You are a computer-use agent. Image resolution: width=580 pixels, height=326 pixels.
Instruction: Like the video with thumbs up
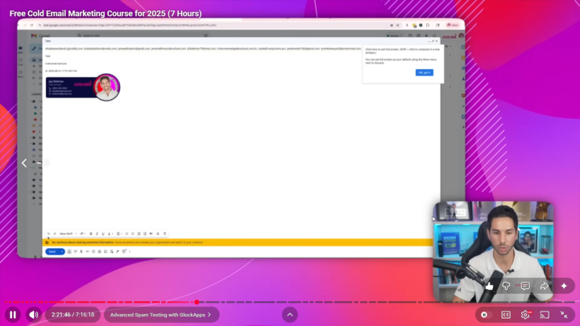click(490, 286)
